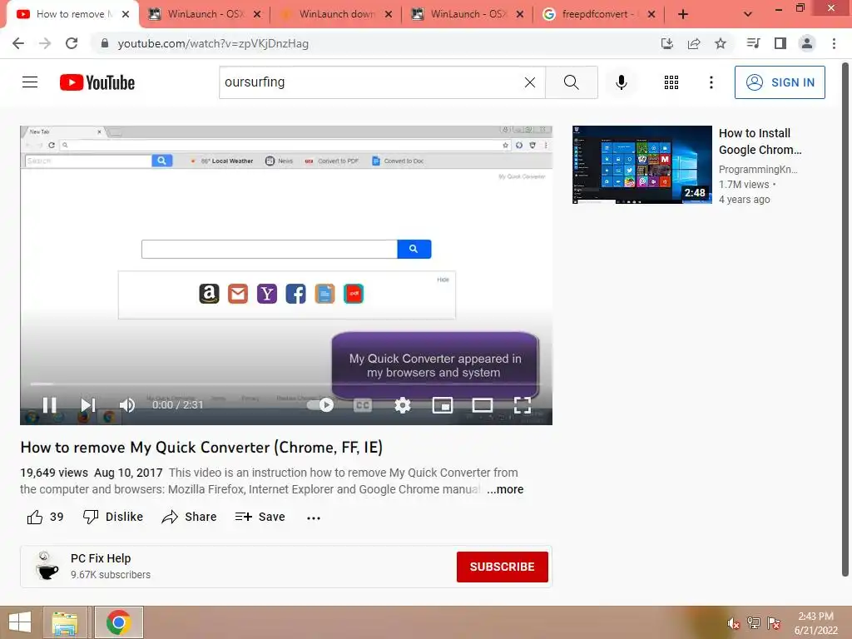The width and height of the screenshot is (852, 639).
Task: Open the Windows Start button
Action: [x=20, y=622]
